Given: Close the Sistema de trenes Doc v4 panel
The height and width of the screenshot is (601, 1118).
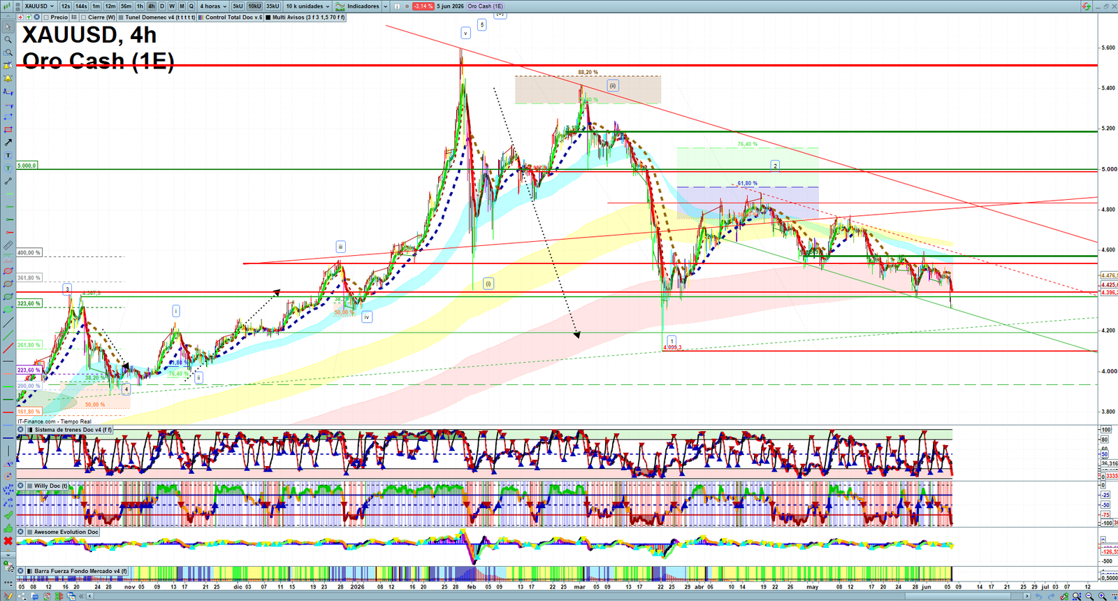Looking at the screenshot, I should pos(21,430).
